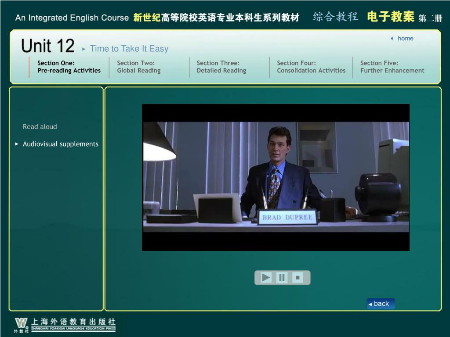The width and height of the screenshot is (450, 337).
Task: Open Section Five: Further Enhancement
Action: click(392, 67)
